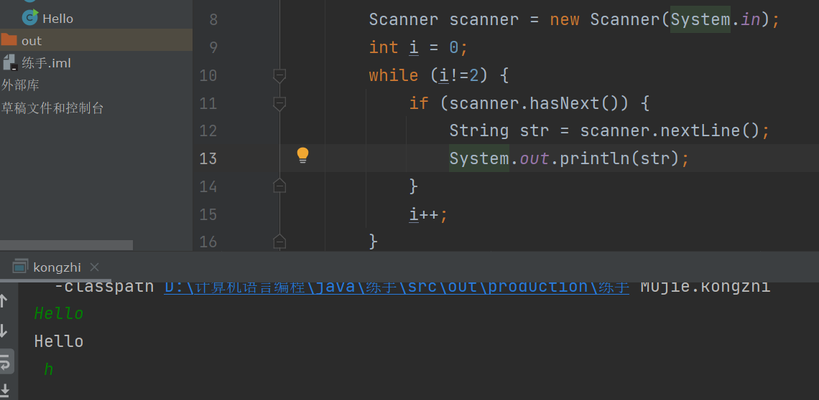The height and width of the screenshot is (400, 819).
Task: Open the classpath output directory link
Action: pyautogui.click(x=397, y=287)
